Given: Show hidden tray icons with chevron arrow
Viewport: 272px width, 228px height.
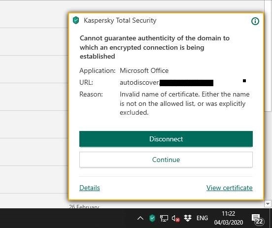Looking at the screenshot, I should coord(140,218).
